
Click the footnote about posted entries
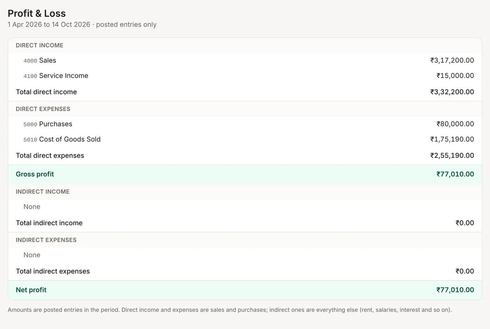(230, 310)
